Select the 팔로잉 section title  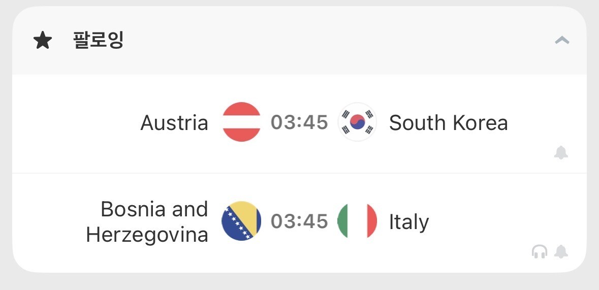99,40
